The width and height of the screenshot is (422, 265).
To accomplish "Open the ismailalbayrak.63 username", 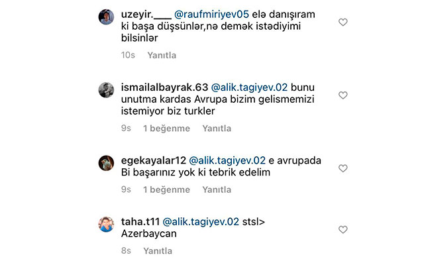I will tap(164, 87).
